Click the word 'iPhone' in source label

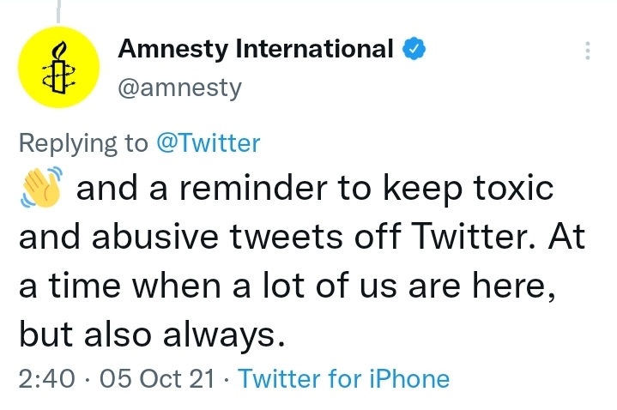(409, 378)
